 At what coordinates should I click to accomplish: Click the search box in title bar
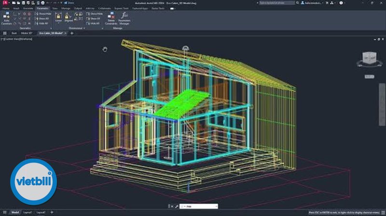click(x=277, y=3)
